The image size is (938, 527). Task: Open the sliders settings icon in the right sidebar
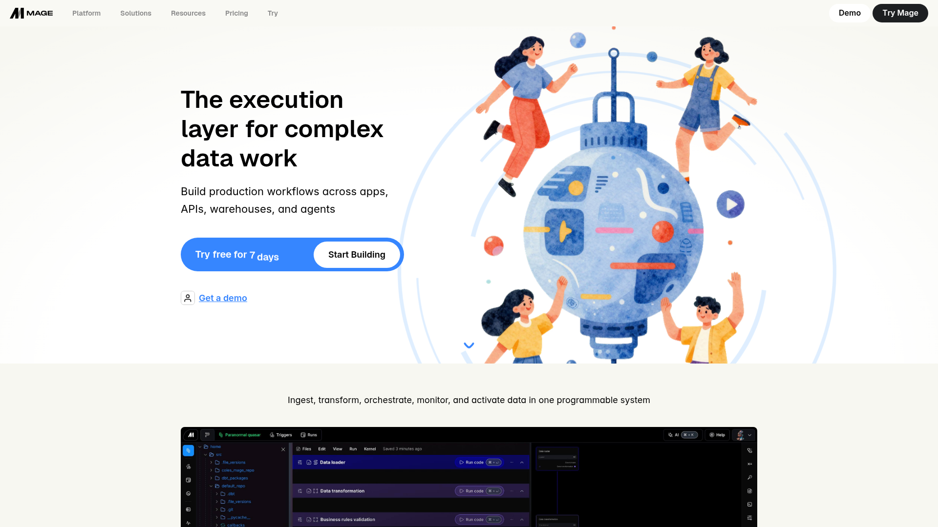[749, 518]
